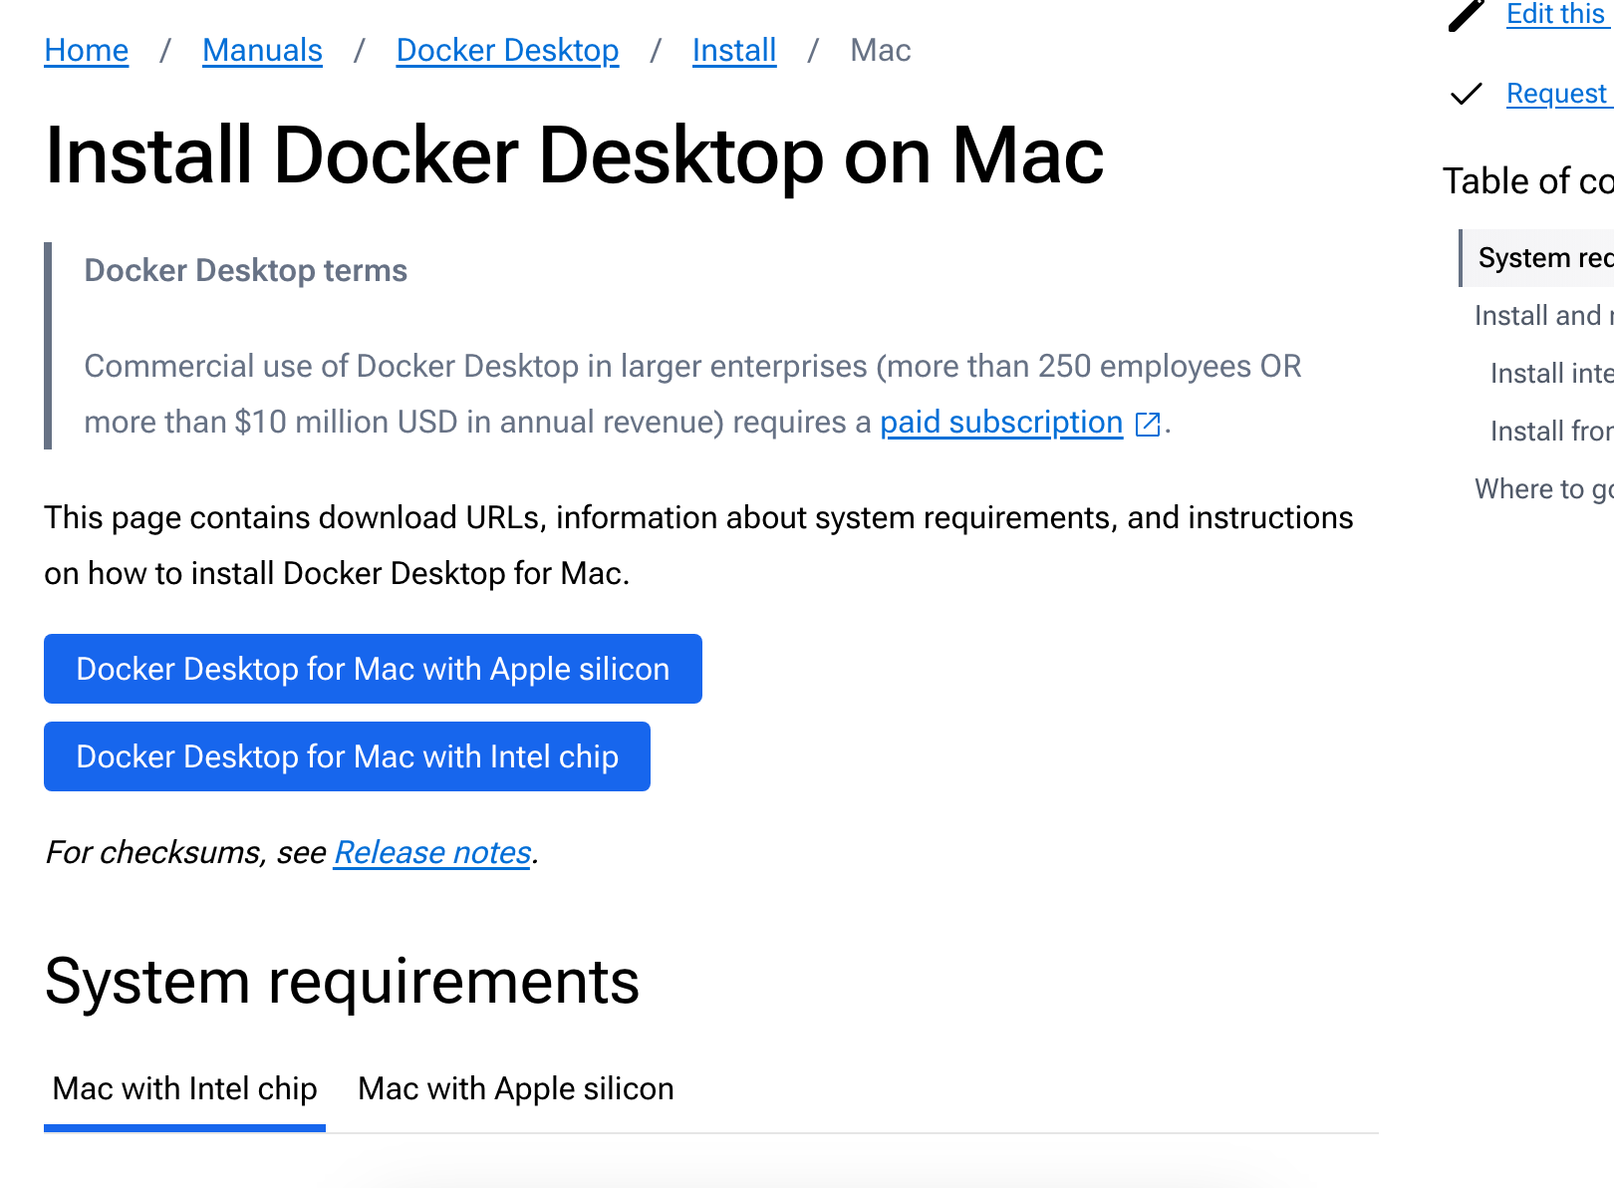The image size is (1614, 1188).
Task: Click the Edit this page link
Action: coord(1559,15)
